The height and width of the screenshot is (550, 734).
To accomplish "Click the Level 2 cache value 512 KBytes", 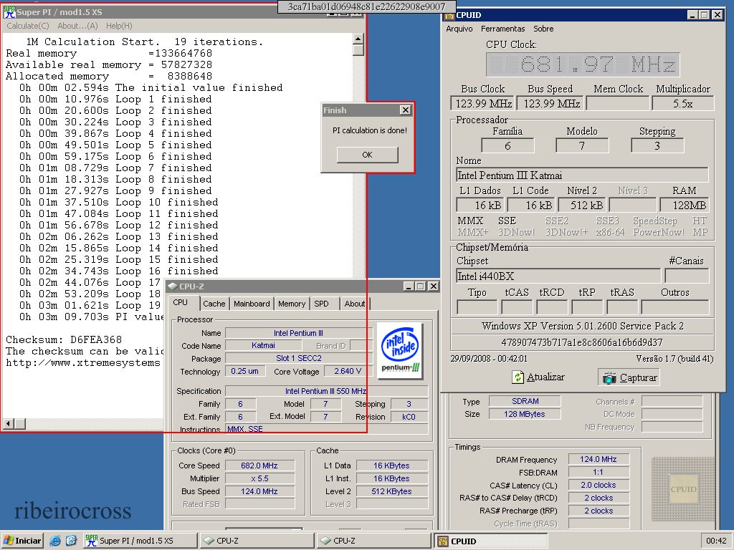I will 392,491.
